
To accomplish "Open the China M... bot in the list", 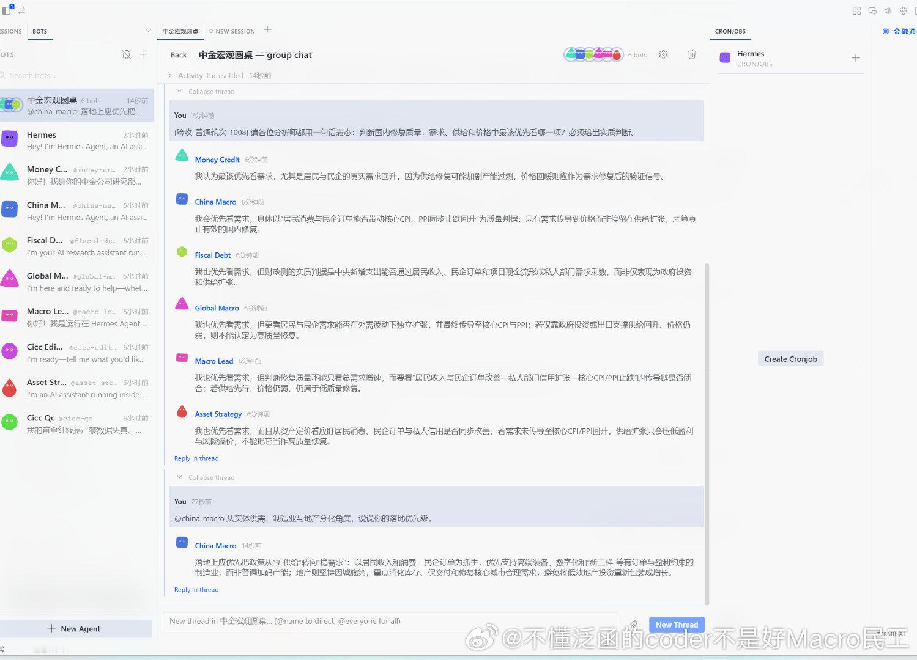I will pos(76,211).
